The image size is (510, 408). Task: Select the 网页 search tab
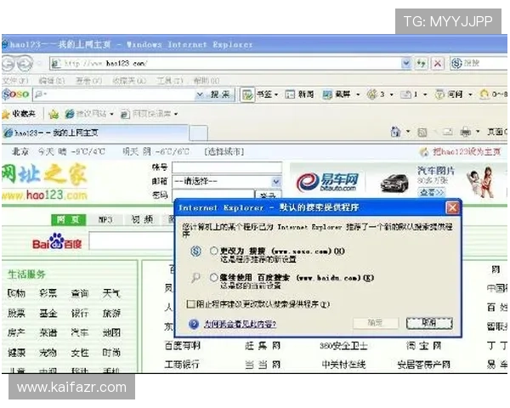69,220
